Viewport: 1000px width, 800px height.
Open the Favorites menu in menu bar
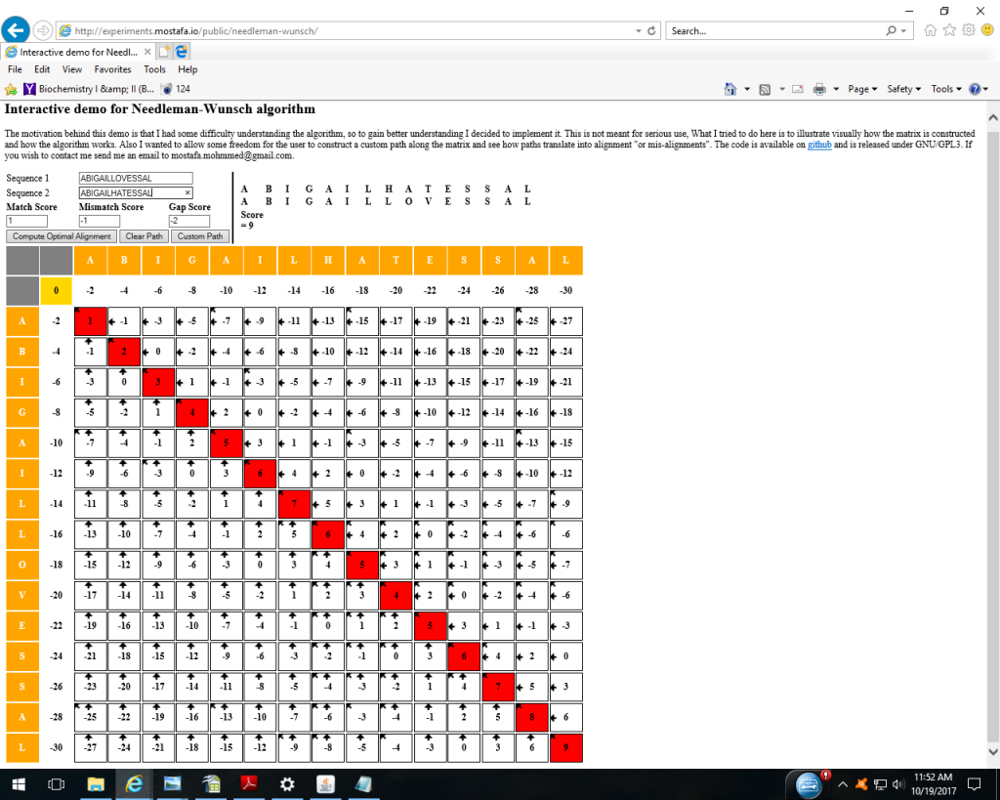tap(112, 69)
